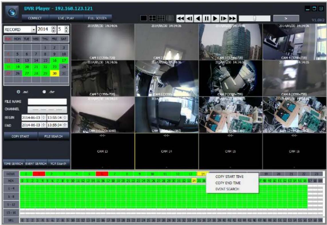The image size is (327, 225).
Task: Pause the video playback
Action: point(207,19)
